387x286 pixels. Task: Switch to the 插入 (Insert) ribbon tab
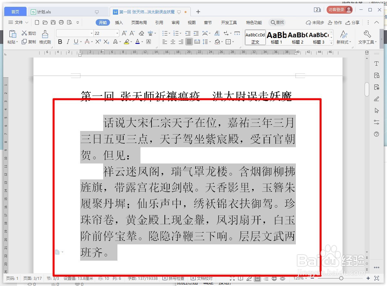119,22
